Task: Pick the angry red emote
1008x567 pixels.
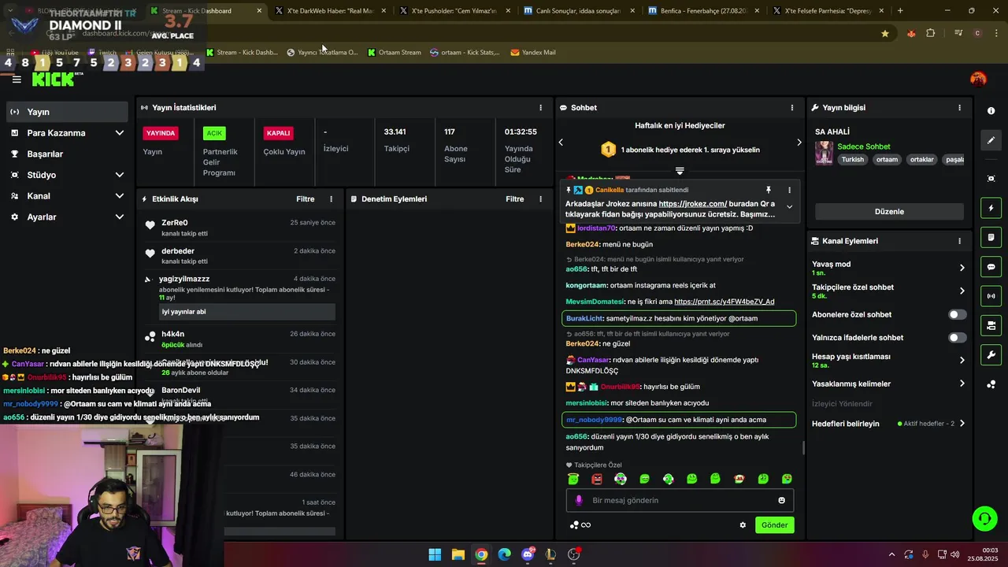Action: (596, 479)
